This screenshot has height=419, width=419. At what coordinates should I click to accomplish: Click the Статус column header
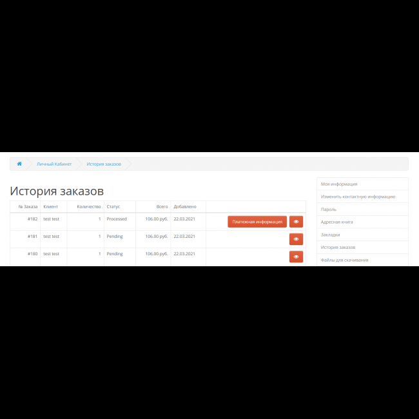[113, 207]
